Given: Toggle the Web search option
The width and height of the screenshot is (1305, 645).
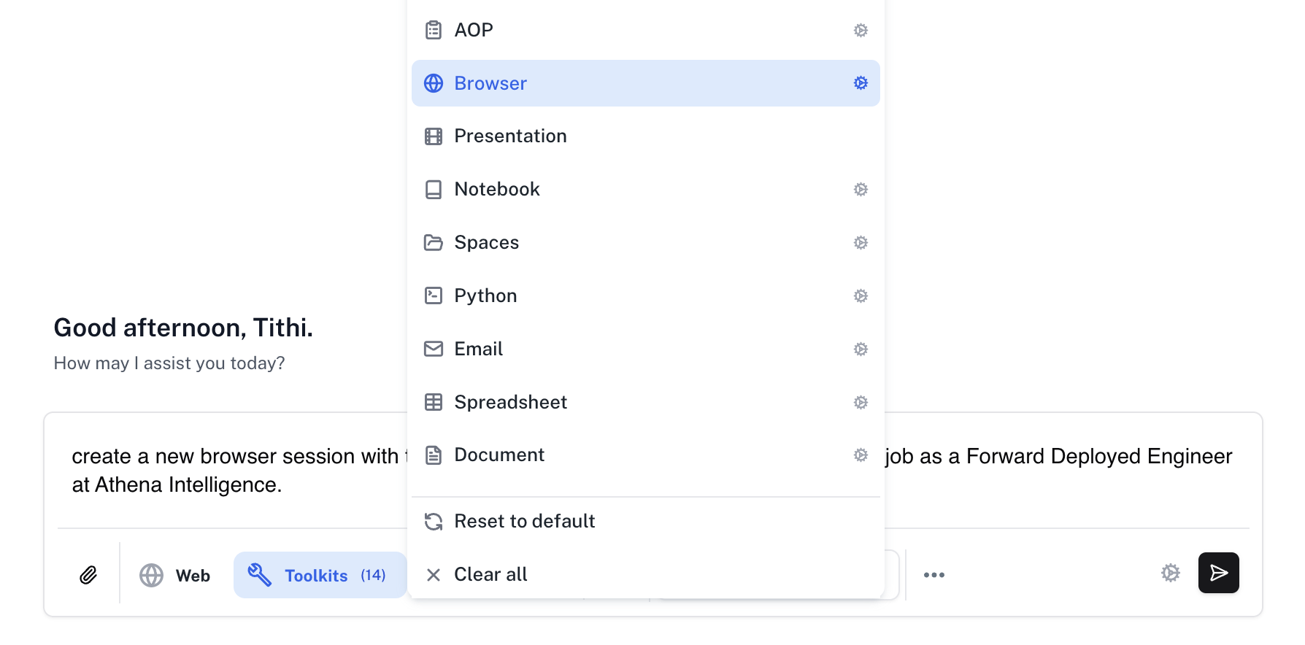Looking at the screenshot, I should pos(175,575).
